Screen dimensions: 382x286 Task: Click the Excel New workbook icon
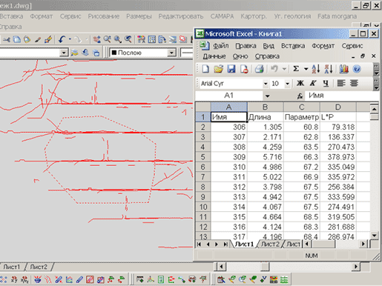click(205, 69)
